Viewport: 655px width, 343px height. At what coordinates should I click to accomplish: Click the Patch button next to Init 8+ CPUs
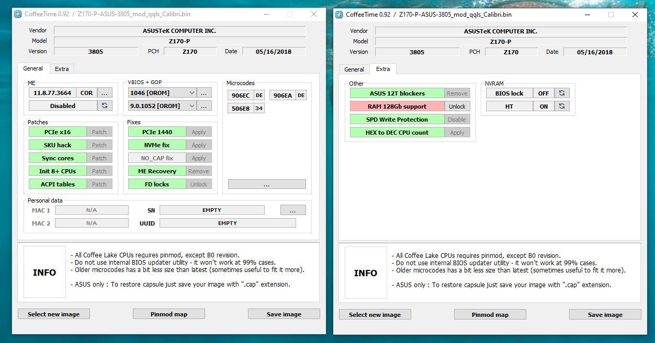(99, 171)
